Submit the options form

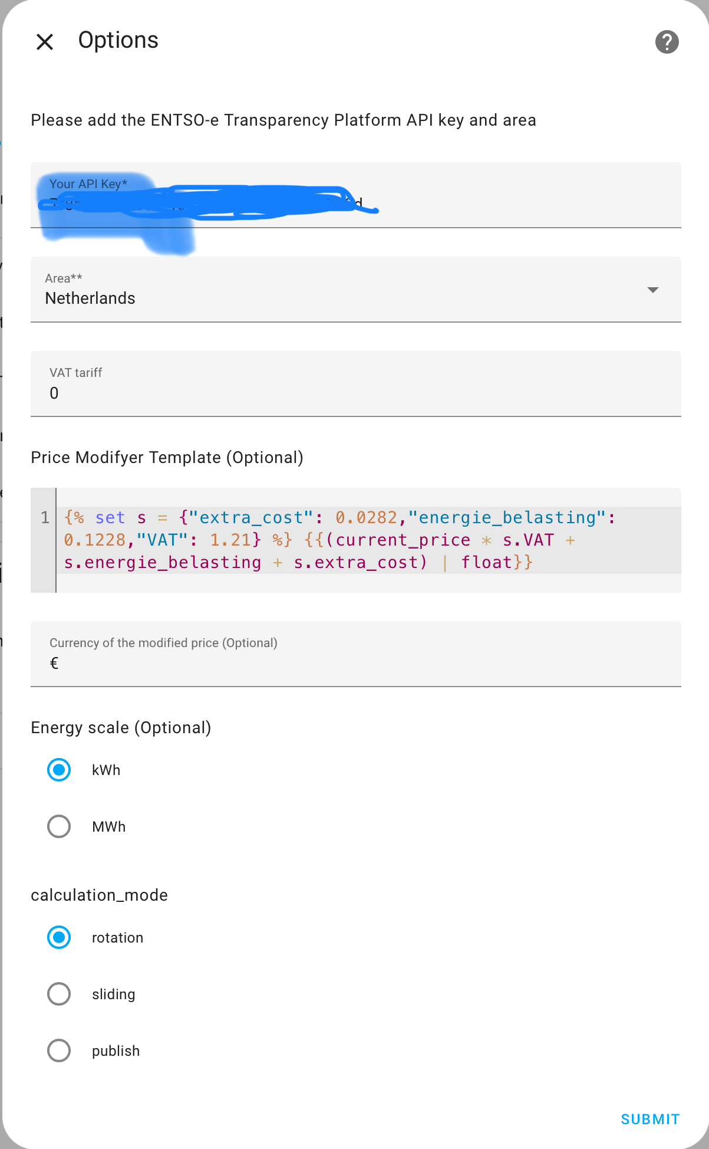650,1119
